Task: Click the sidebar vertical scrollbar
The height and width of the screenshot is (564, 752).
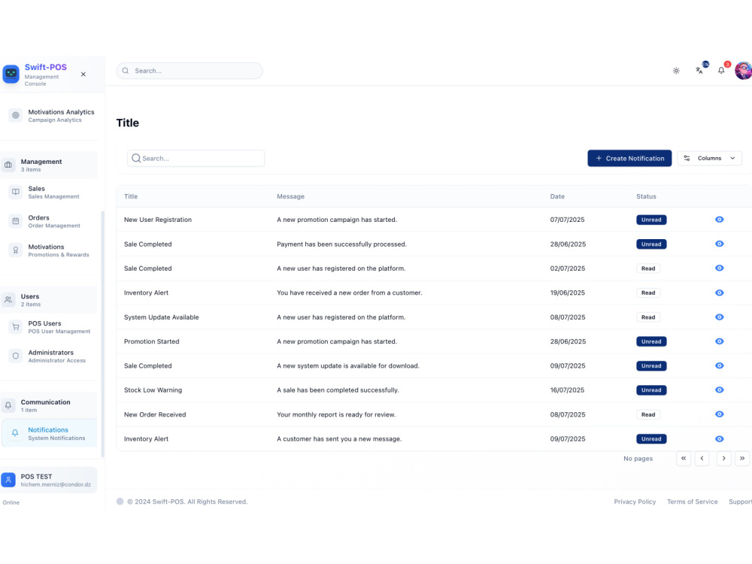Action: pos(102,333)
